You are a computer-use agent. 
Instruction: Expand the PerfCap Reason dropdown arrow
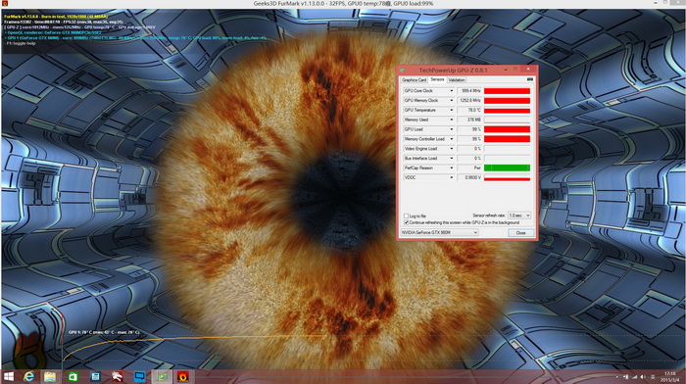click(x=452, y=168)
